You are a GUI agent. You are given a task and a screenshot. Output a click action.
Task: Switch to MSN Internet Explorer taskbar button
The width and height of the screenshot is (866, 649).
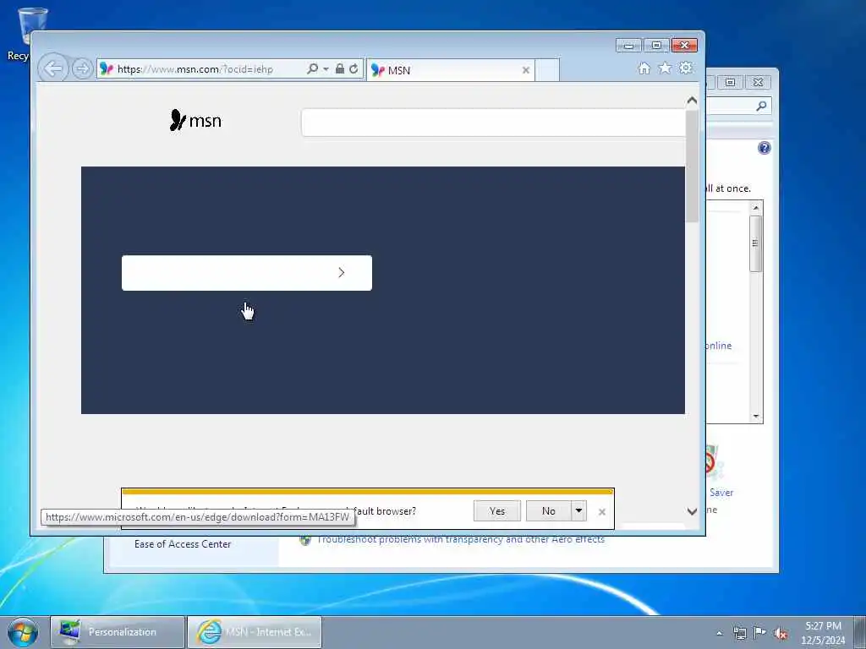[255, 632]
